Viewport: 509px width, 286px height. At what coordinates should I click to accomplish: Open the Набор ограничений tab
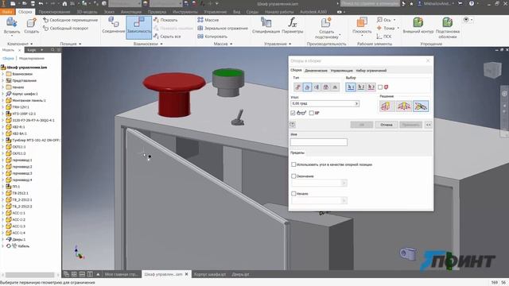click(x=371, y=71)
